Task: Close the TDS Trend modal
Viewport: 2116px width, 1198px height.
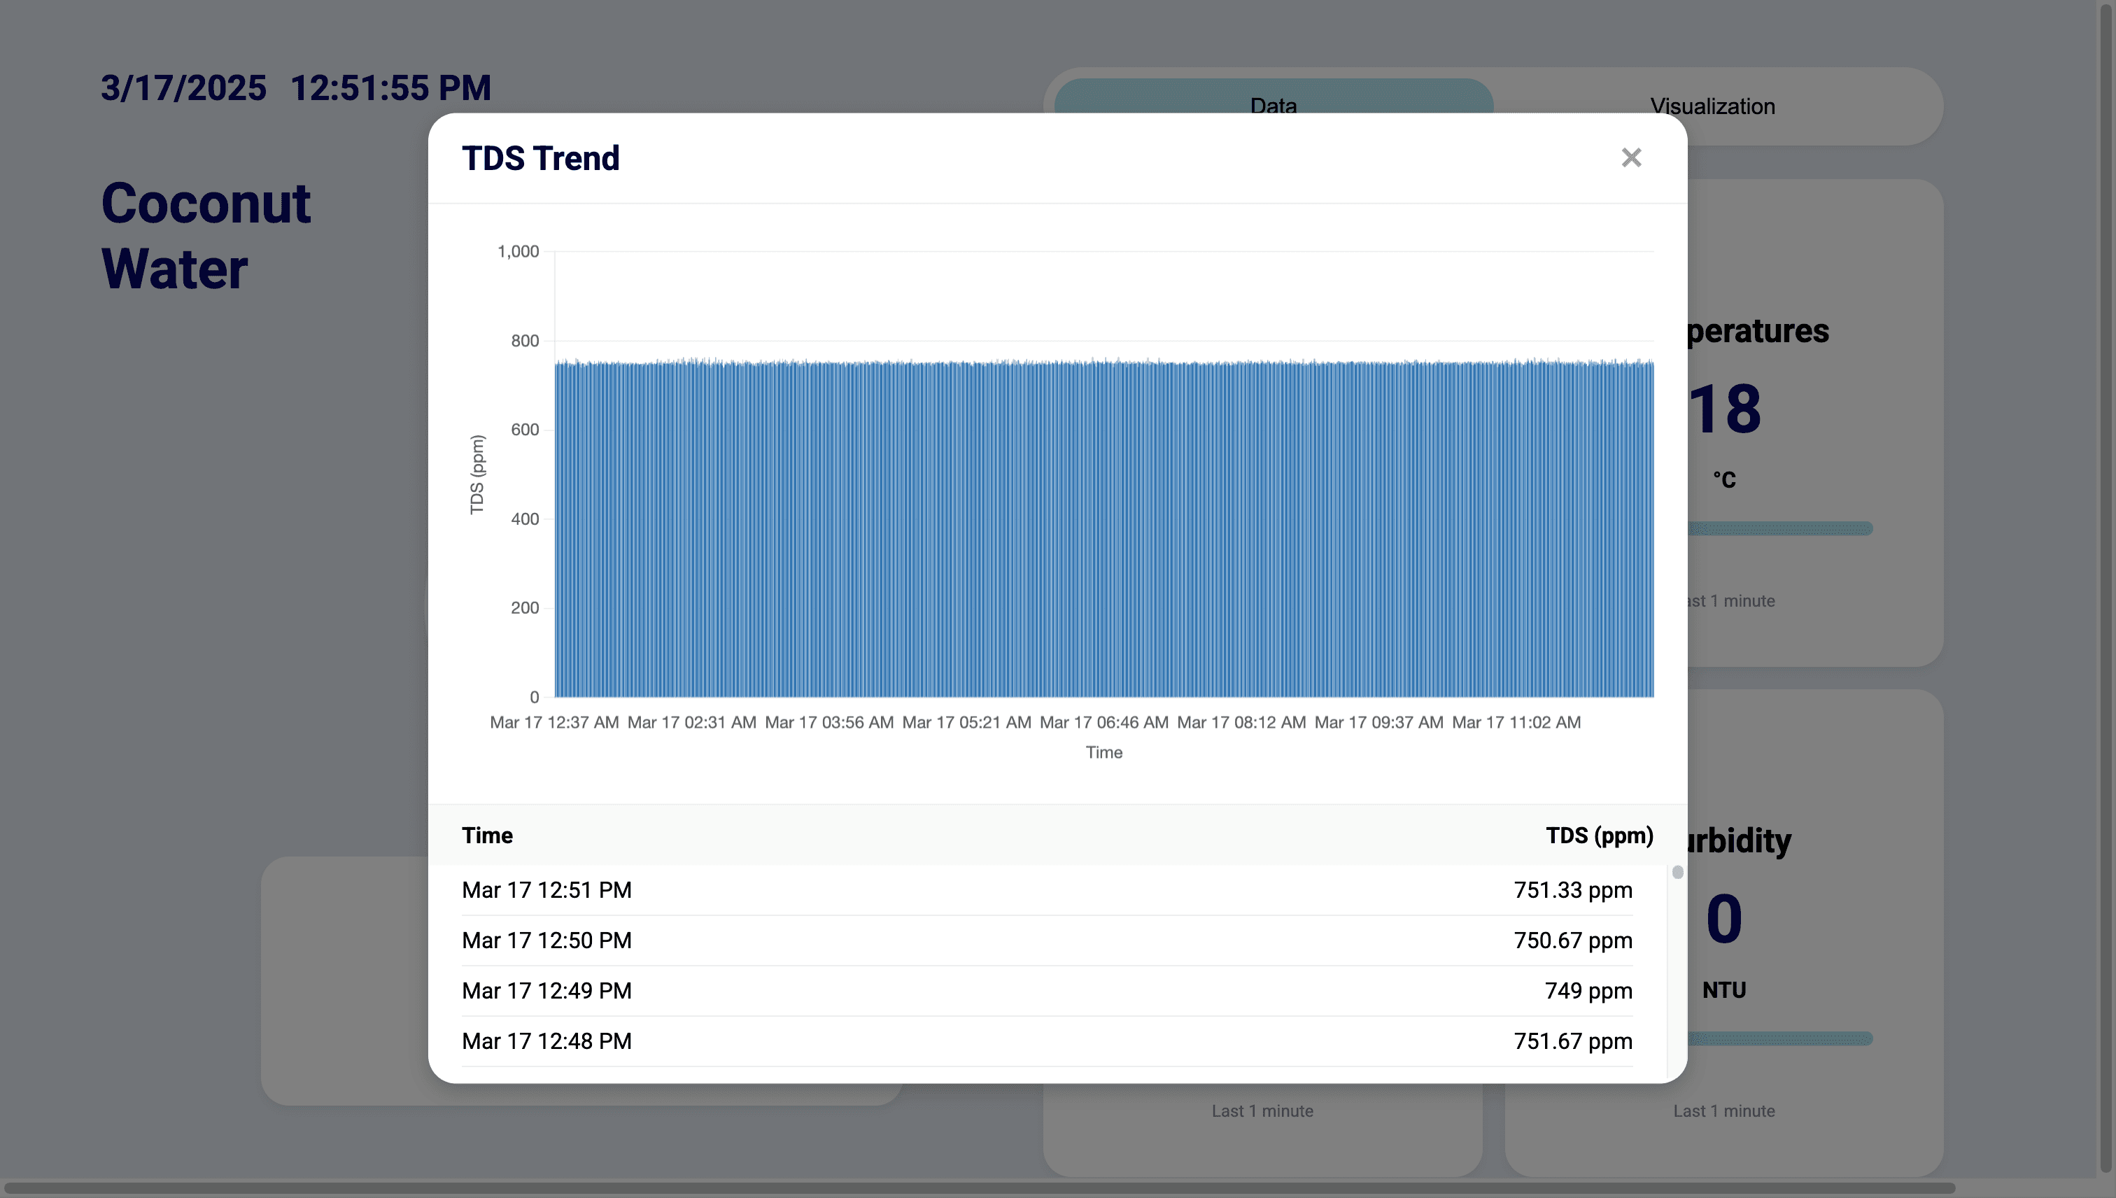Action: (1630, 157)
